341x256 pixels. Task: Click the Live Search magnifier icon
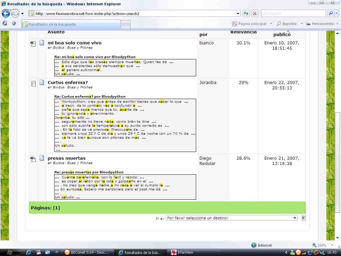(x=331, y=14)
